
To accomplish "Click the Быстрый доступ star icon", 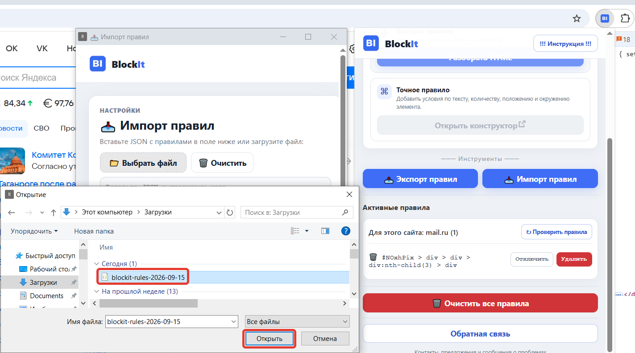I will coord(19,256).
